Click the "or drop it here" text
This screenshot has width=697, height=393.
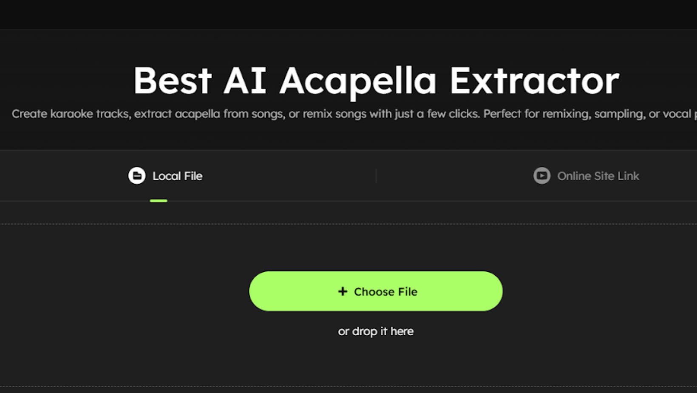376,331
